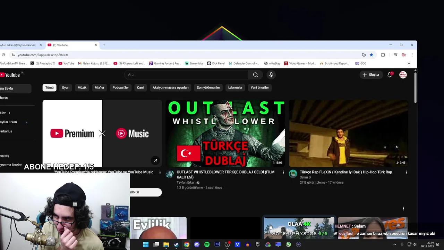Open the GOG bookmark
The image size is (444, 250).
point(361,64)
